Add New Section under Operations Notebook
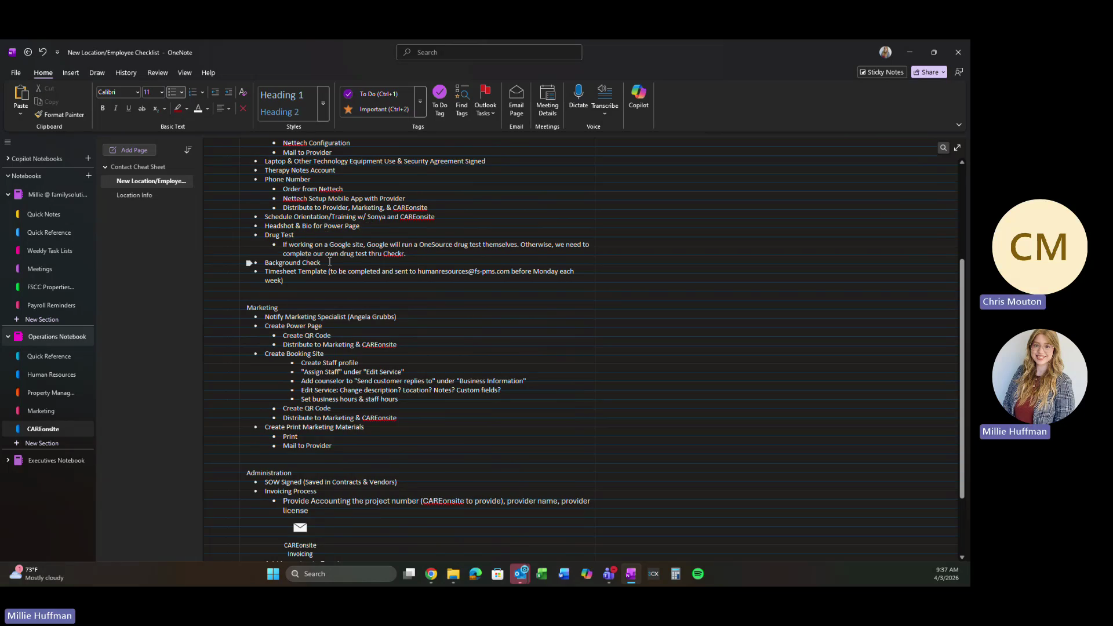Viewport: 1113px width, 626px height. pos(41,443)
